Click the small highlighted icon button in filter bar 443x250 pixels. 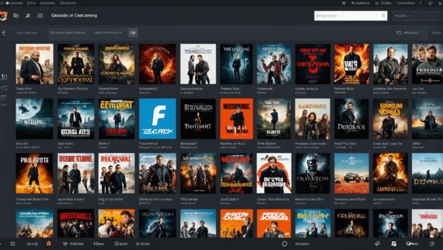pos(133,32)
